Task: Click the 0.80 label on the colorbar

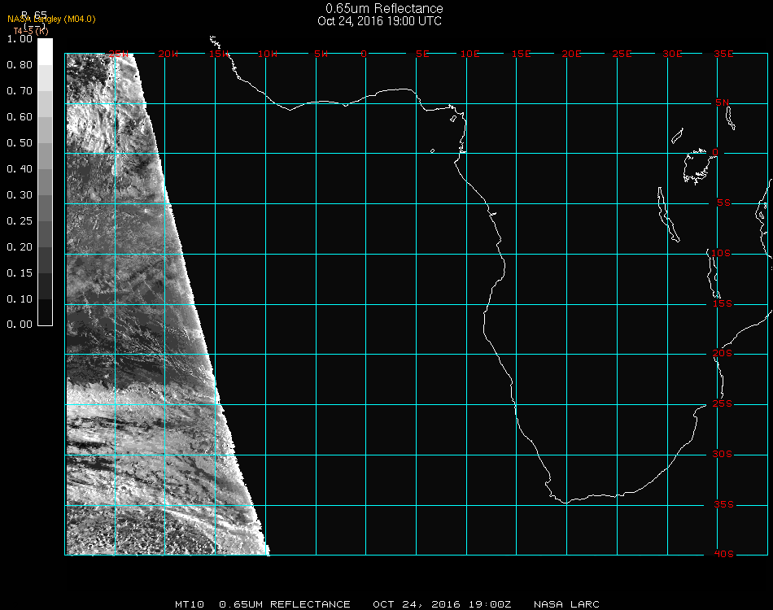Action: pyautogui.click(x=19, y=65)
